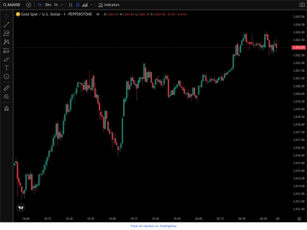Toggle the Magnet mode
Screen dimensions: 307x230
pos(6,108)
